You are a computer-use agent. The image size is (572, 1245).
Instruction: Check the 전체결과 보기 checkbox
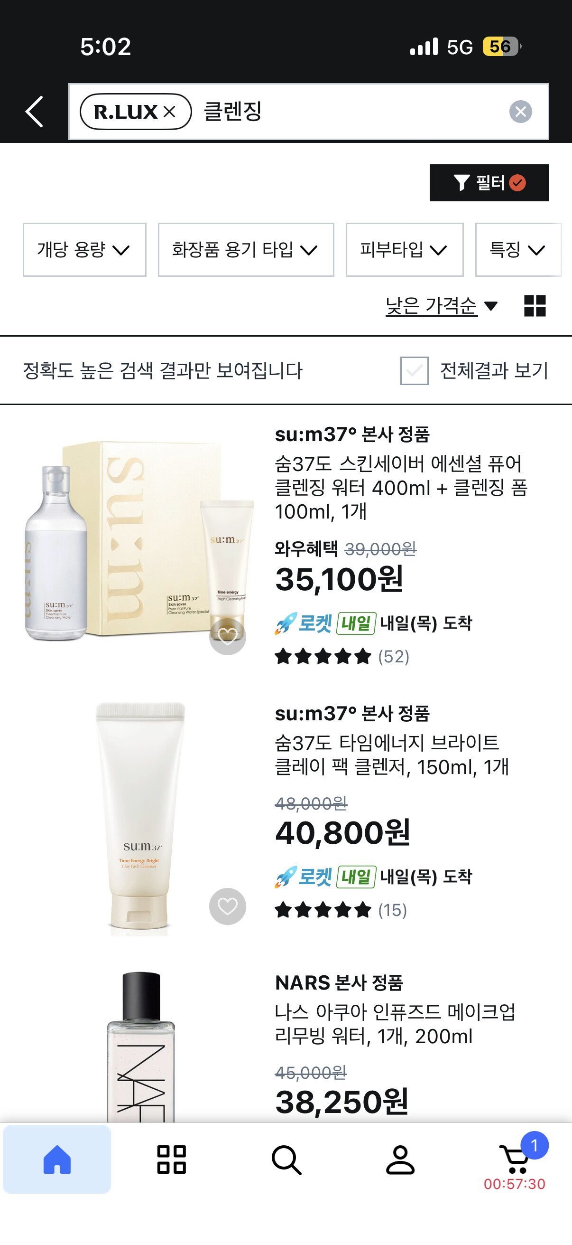pos(414,371)
